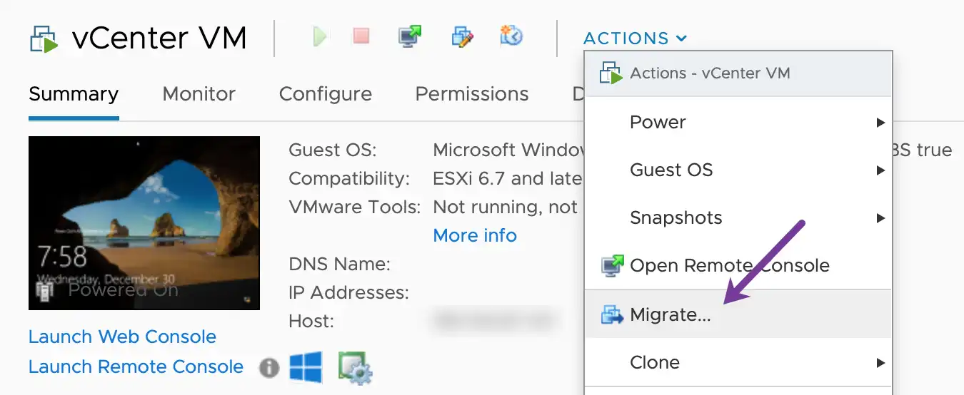Click the Launch Web Console link
964x395 pixels.
tap(122, 337)
